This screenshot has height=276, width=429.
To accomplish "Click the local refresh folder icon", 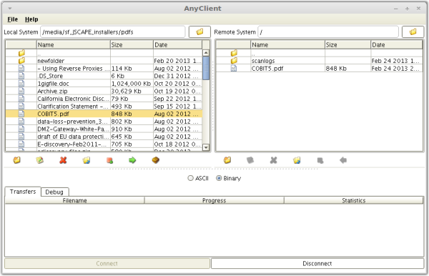I will tap(87, 160).
